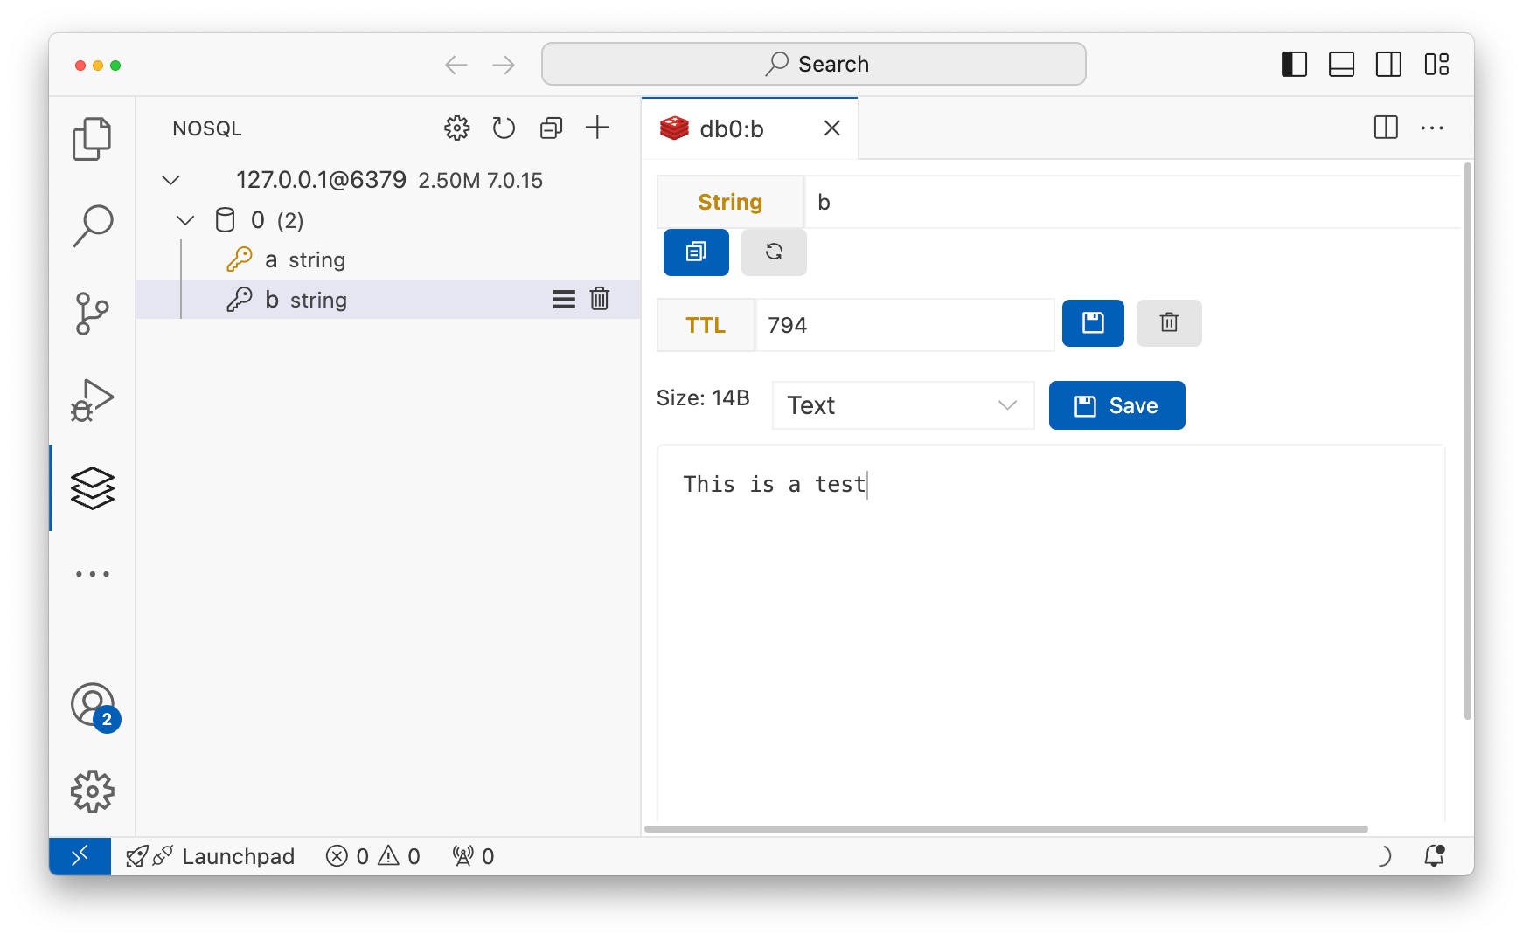Image resolution: width=1523 pixels, height=940 pixels.
Task: Delete key b using its trash icon
Action: [x=600, y=299]
